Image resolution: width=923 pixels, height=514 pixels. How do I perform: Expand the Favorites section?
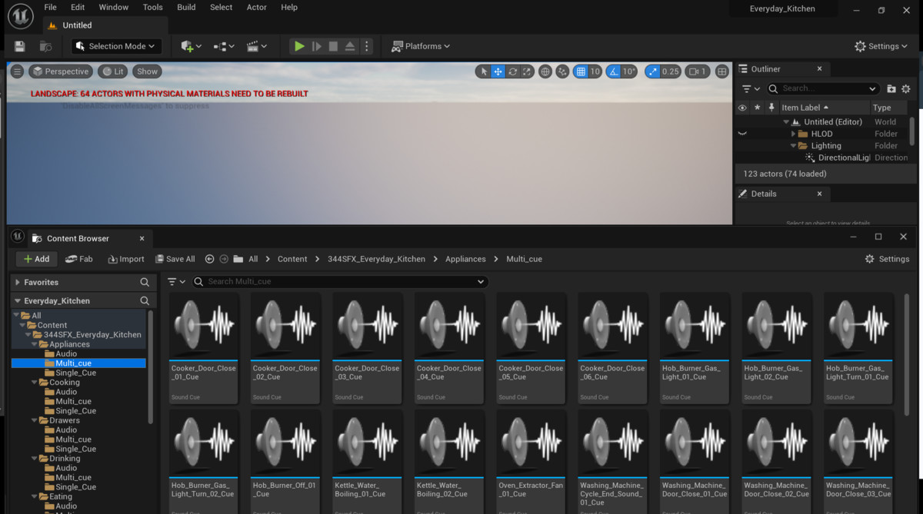click(18, 282)
